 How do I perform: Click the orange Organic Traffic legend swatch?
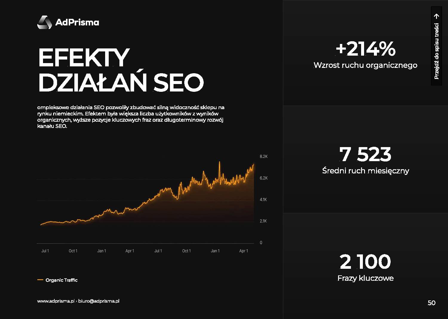(40, 280)
